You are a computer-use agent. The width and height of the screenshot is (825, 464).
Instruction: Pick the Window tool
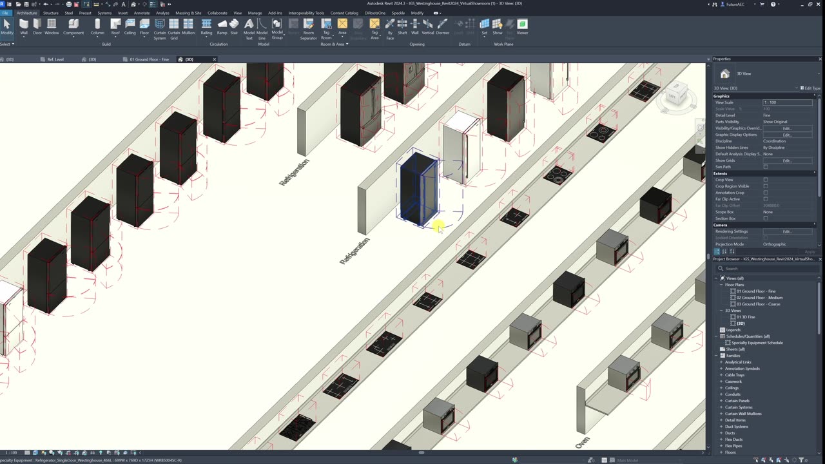[x=52, y=26]
